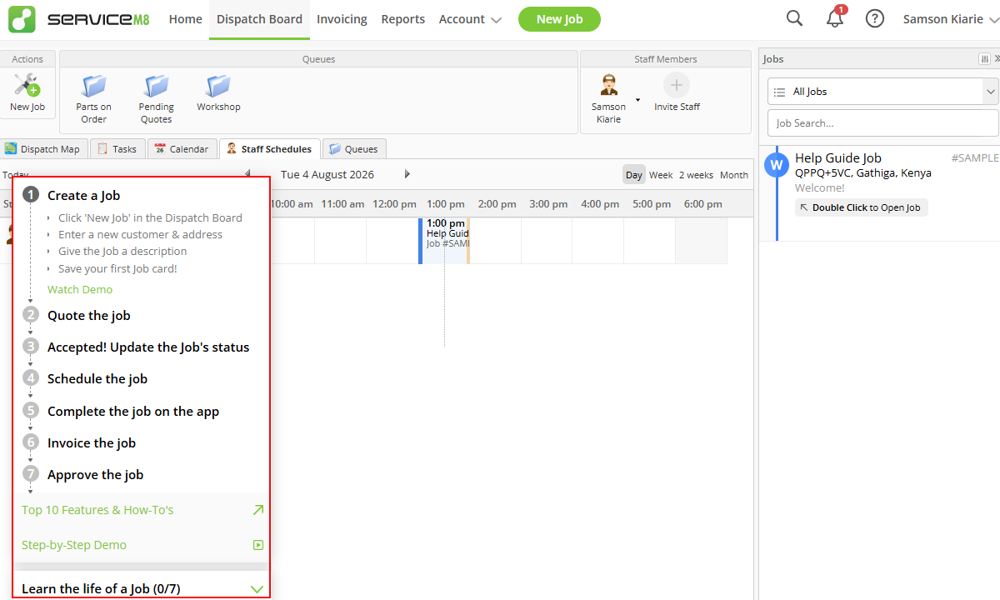Expand Invoice the job step
This screenshot has height=600, width=1000.
pos(92,442)
